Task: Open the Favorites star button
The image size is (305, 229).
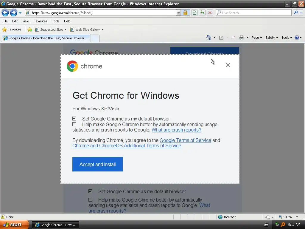Action: [12, 30]
